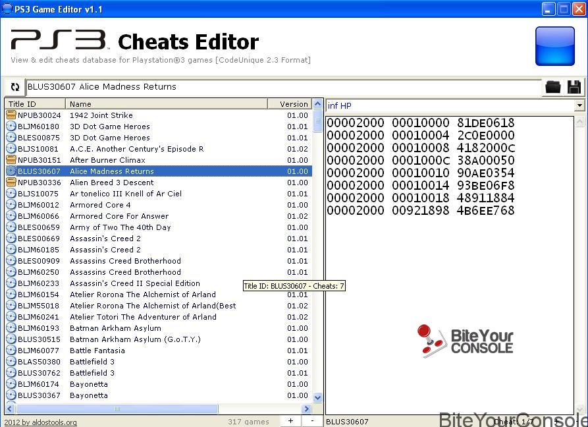
Task: Add a game with the plus button
Action: (x=290, y=421)
